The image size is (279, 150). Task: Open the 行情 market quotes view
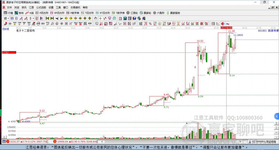(x=8, y=13)
